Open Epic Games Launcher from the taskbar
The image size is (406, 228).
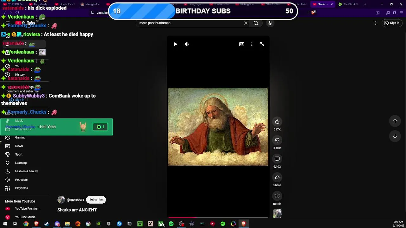[x=109, y=224]
